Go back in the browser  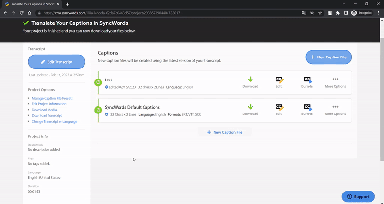(5, 13)
